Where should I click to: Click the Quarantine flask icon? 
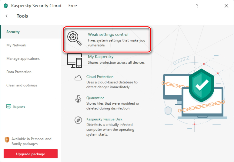pos(78,99)
